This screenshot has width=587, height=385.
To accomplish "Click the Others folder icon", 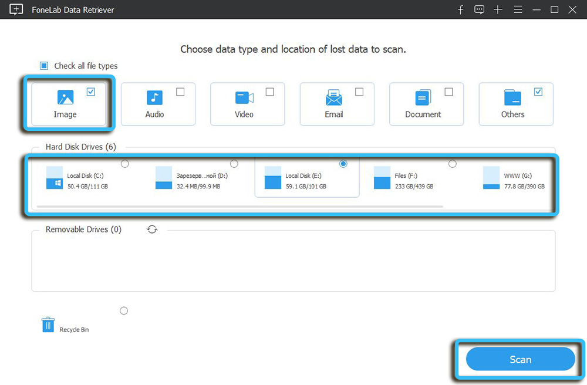I will point(512,97).
